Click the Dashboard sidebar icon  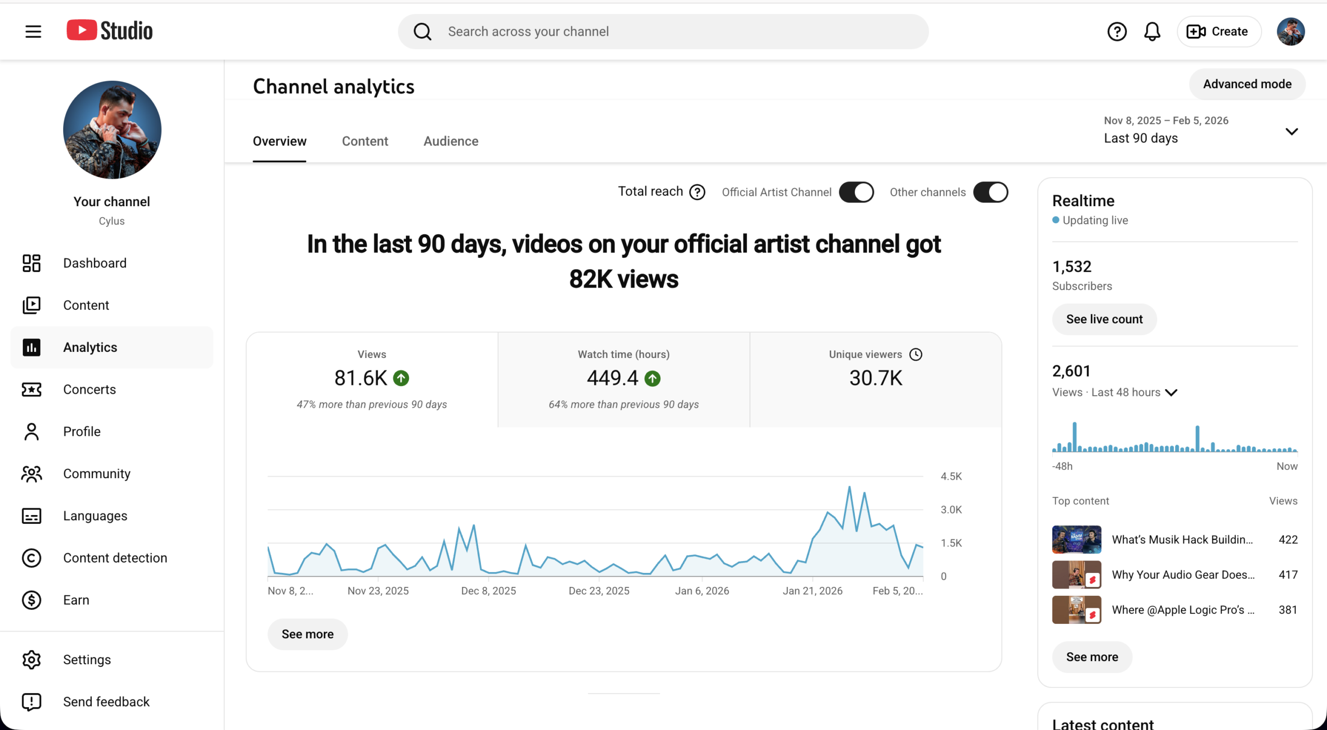tap(32, 263)
